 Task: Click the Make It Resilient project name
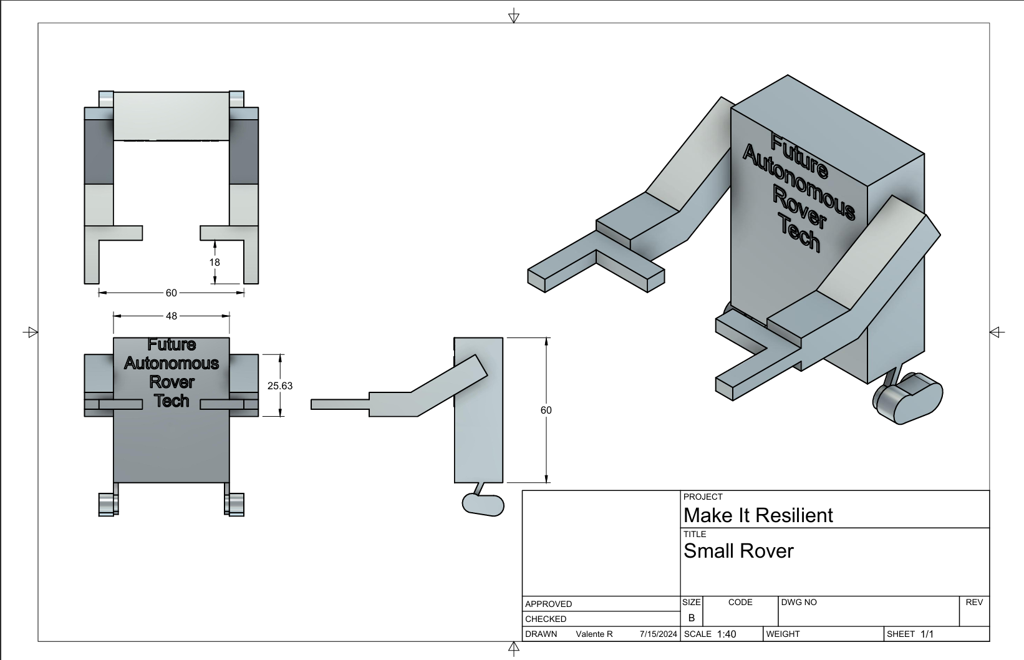[758, 515]
